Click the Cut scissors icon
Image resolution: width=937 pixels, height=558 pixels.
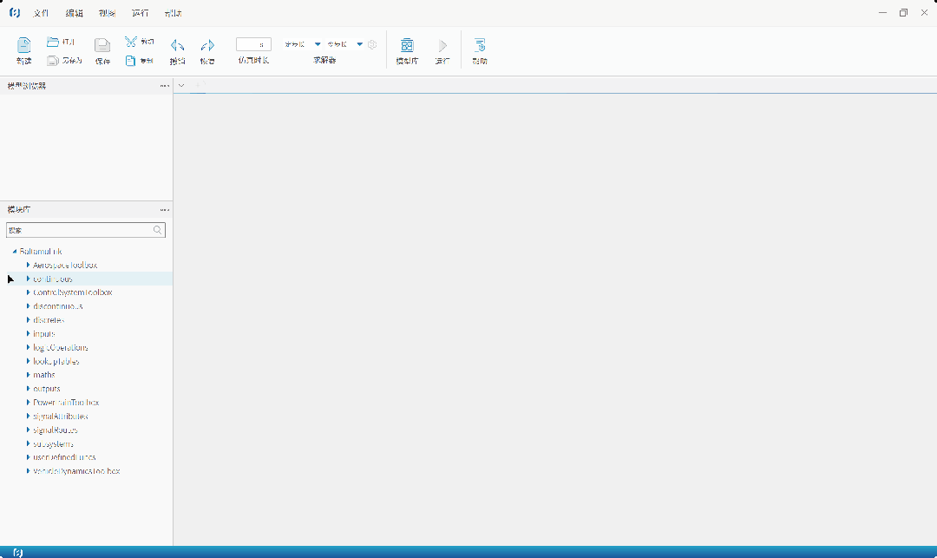pos(130,42)
